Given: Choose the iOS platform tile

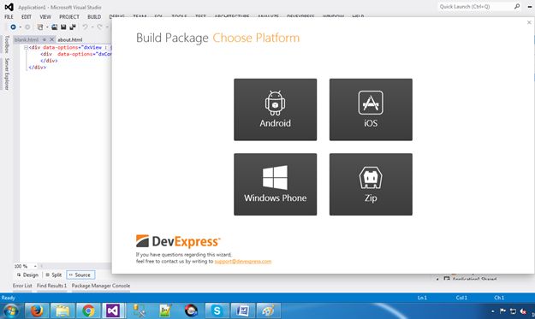Looking at the screenshot, I should coord(371,109).
